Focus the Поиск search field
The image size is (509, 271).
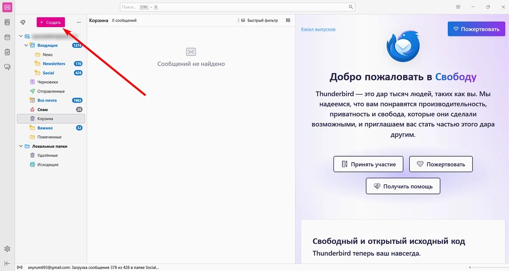click(x=238, y=7)
